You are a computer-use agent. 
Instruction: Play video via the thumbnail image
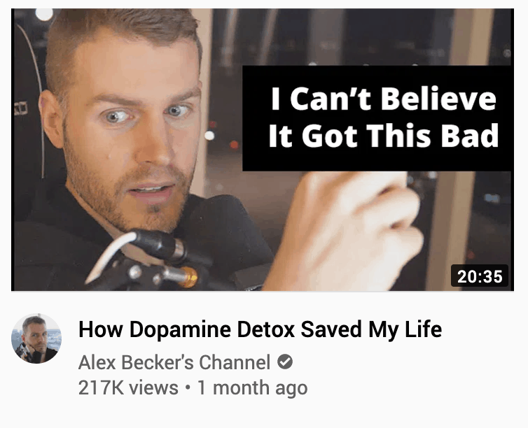[x=263, y=150]
